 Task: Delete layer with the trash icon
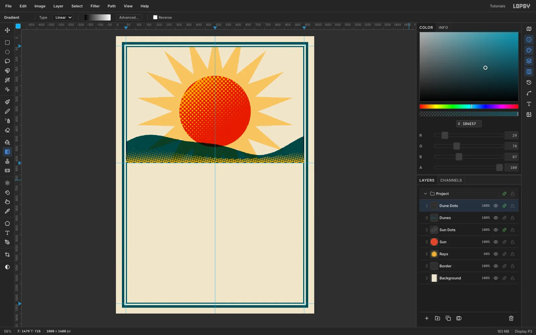tap(511, 318)
